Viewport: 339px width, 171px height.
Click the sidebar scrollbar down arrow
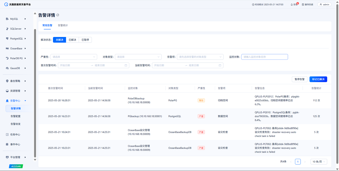coord(35,160)
